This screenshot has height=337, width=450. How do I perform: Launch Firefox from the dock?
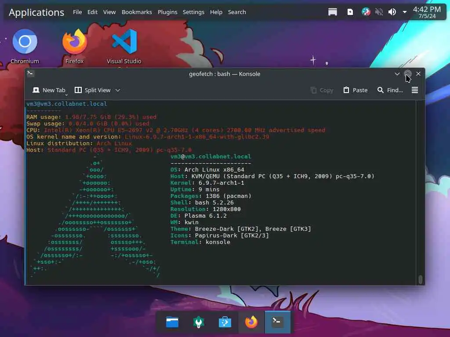tap(251, 322)
